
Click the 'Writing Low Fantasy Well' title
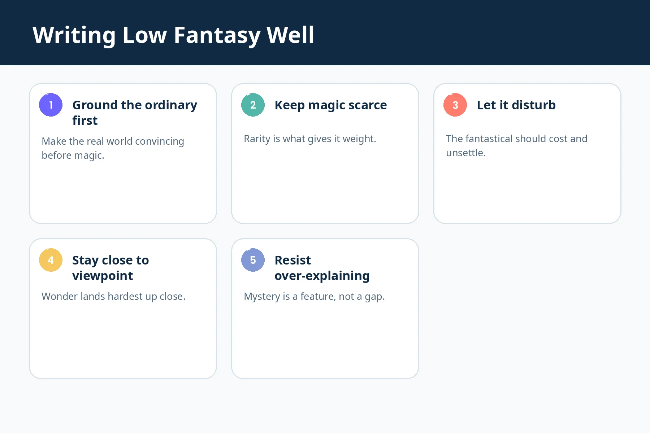point(173,35)
